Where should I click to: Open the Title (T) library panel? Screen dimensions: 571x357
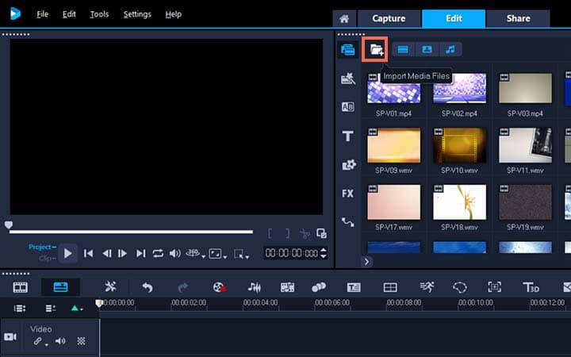point(347,136)
